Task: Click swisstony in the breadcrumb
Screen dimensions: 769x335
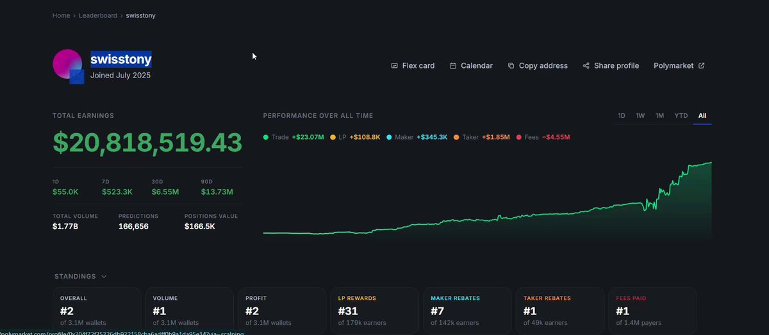Action: pos(140,15)
